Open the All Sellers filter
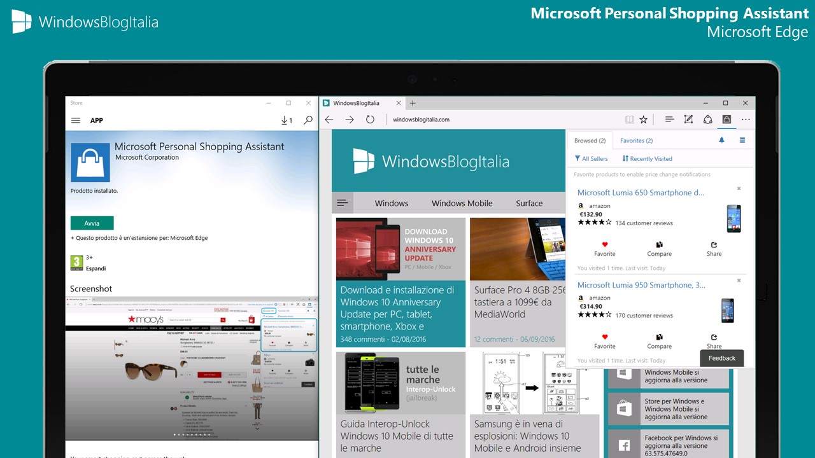The image size is (815, 458). point(592,158)
